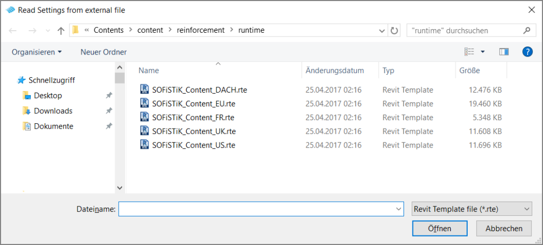Click the pin icon beside Downloads

(x=109, y=111)
